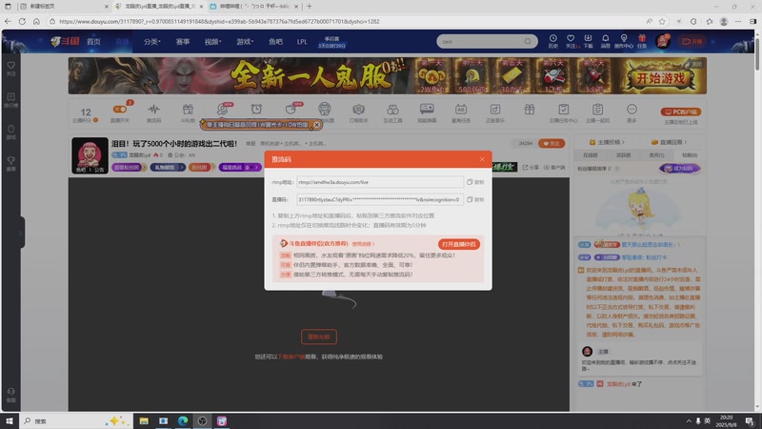762x429 pixels.
Task: Open 更多 three-dots toolbar icon
Action: 632,112
